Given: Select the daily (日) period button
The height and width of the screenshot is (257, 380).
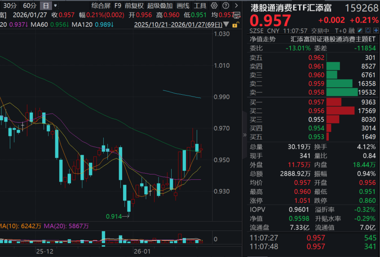Looking at the screenshot, I should (45, 6).
